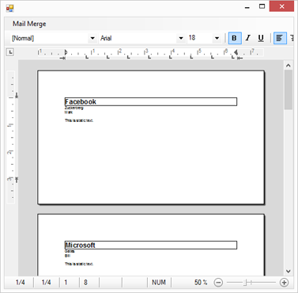Click the 50 % zoom status value
The width and height of the screenshot is (298, 293).
click(201, 283)
